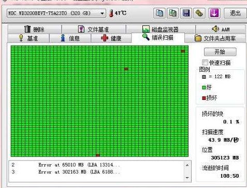Click the 0.1 % damaged blocks value
Screen dimensions: 247x188
pyautogui.click(x=231, y=122)
